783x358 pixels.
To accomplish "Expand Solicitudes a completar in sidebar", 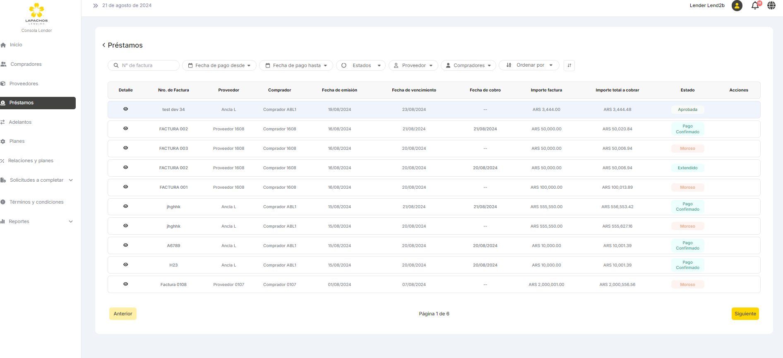I will pos(37,180).
